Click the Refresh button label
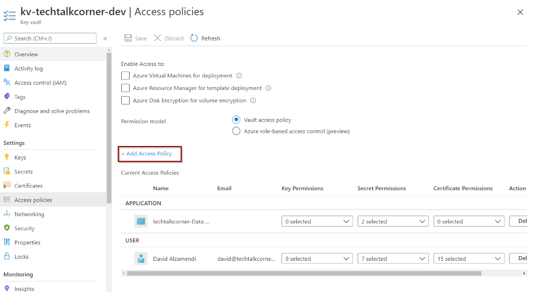The width and height of the screenshot is (533, 292). click(x=210, y=38)
